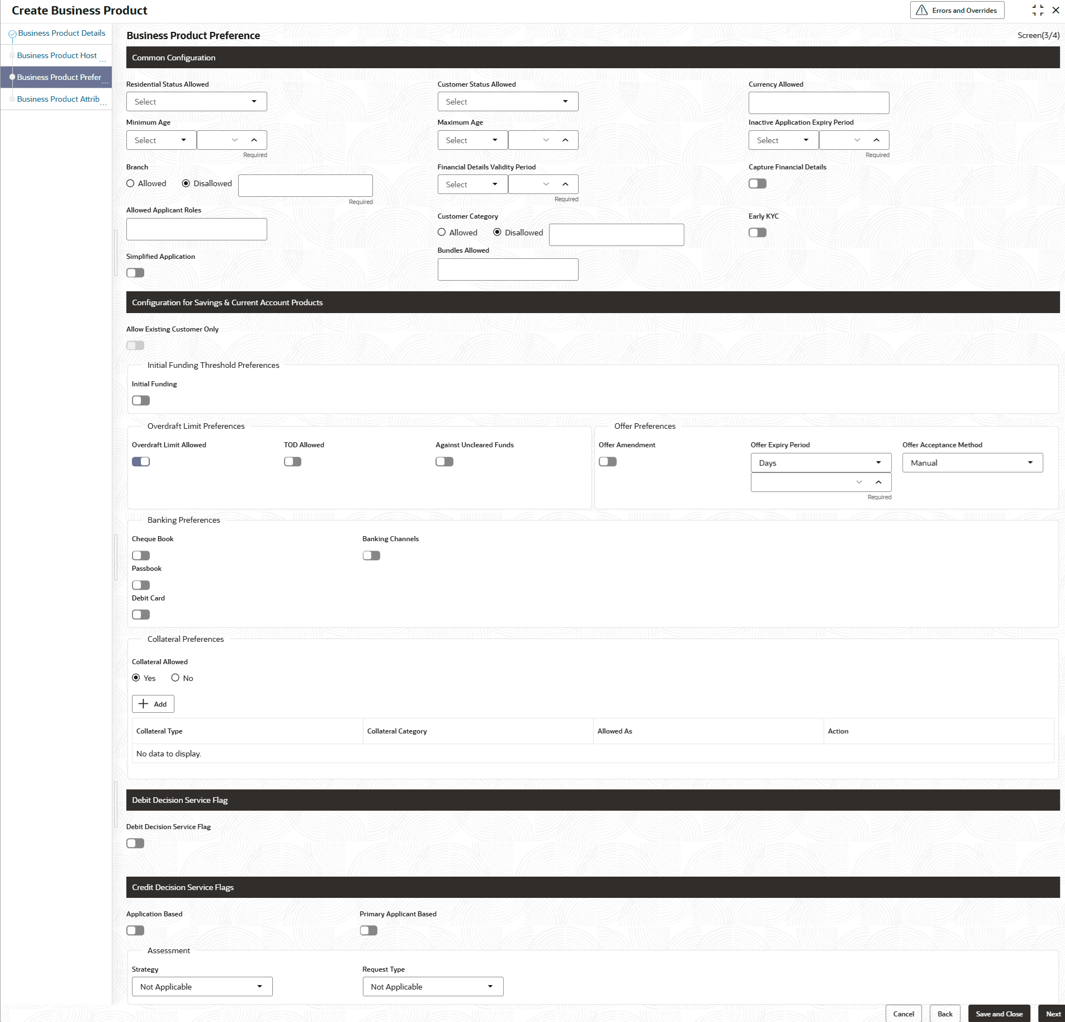1065x1022 pixels.
Task: Toggle Application Based credit decision switch
Action: pyautogui.click(x=135, y=931)
